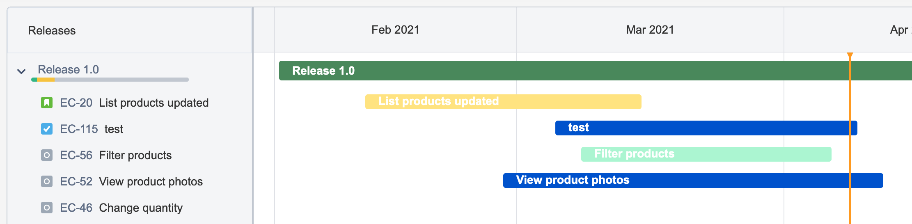Open the Release 1.0 link in sidebar

click(68, 69)
